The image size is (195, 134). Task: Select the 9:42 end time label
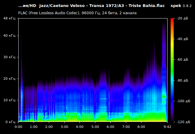[167, 127]
